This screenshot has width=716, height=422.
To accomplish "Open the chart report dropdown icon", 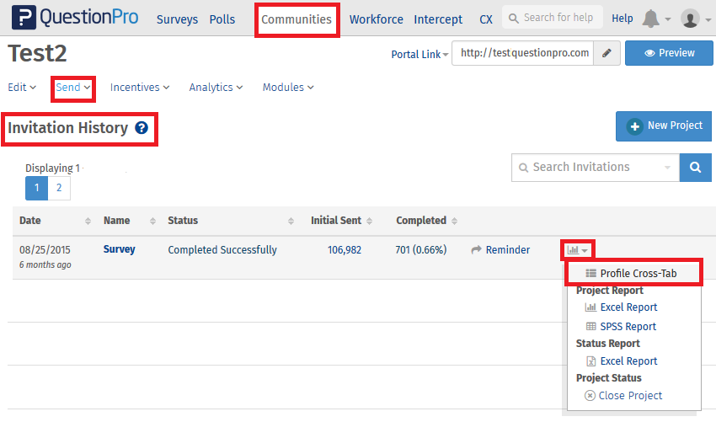I will click(577, 250).
